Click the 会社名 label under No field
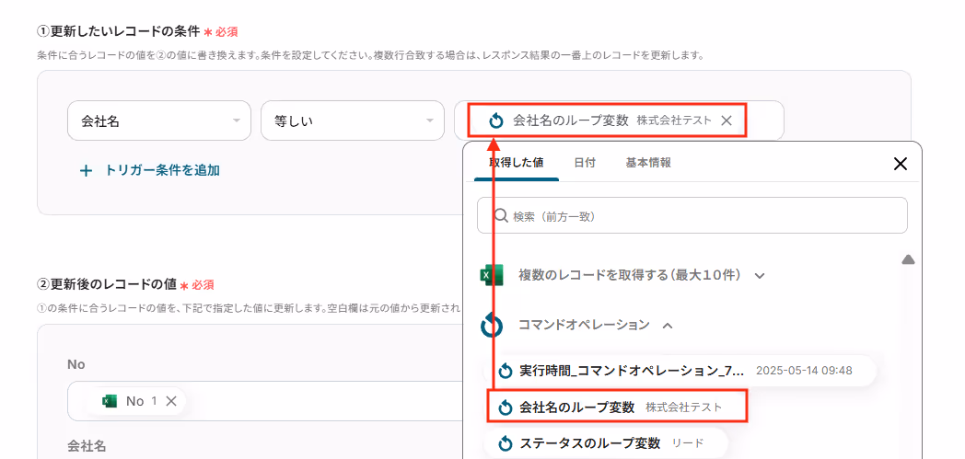 (x=87, y=446)
